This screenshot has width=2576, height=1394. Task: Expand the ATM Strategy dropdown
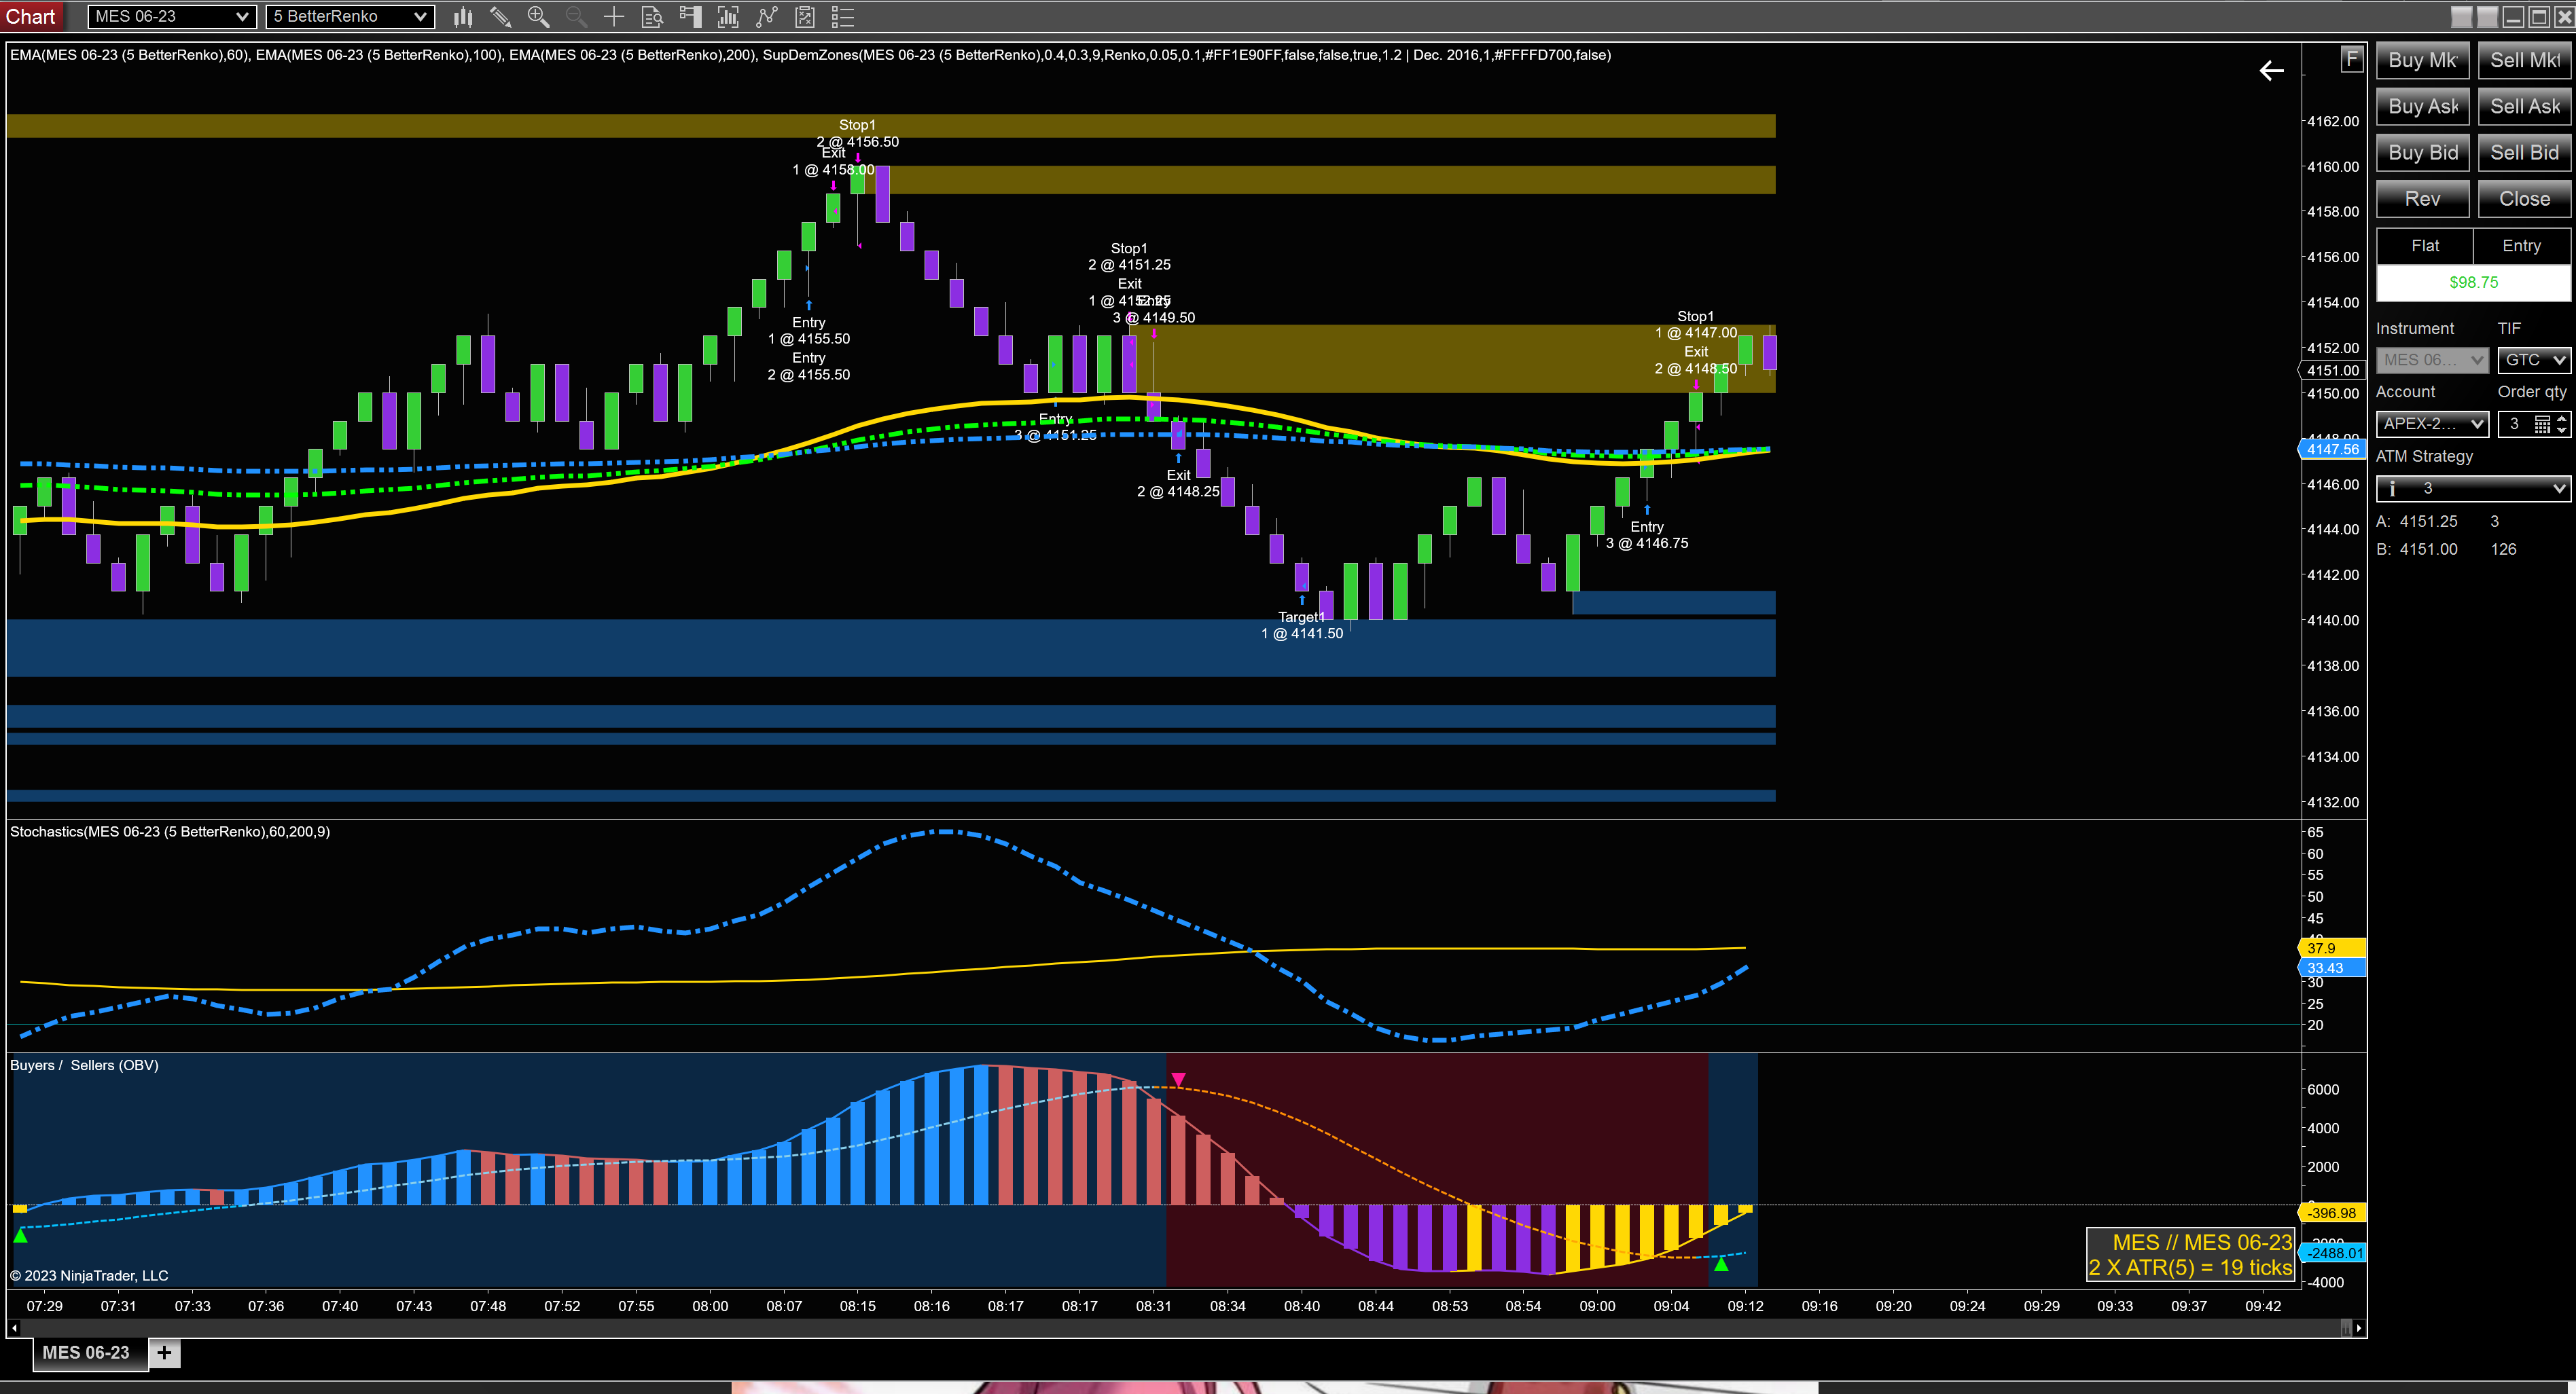click(2473, 489)
